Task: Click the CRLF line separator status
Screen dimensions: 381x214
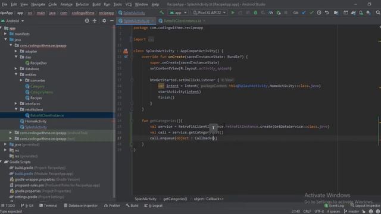Action: coord(307,212)
